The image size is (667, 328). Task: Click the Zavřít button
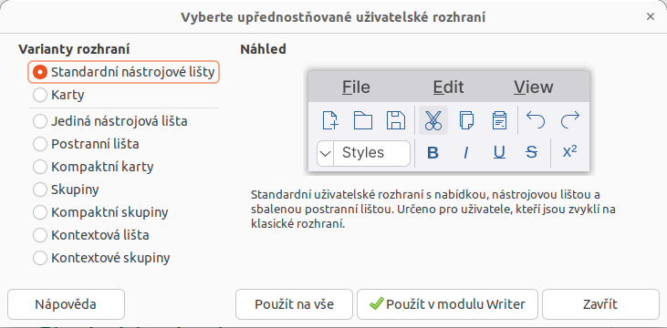(600, 304)
